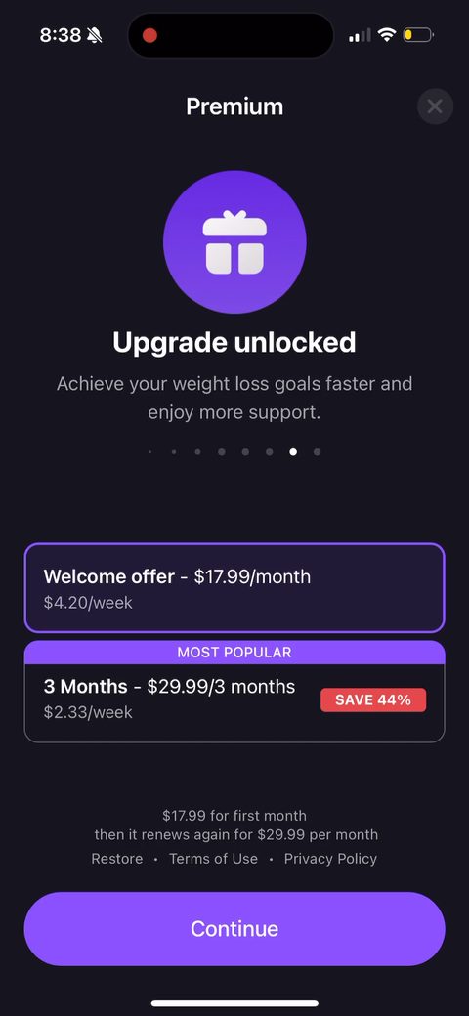469x1016 pixels.
Task: Tap the Wi-Fi status icon
Action: (x=387, y=35)
